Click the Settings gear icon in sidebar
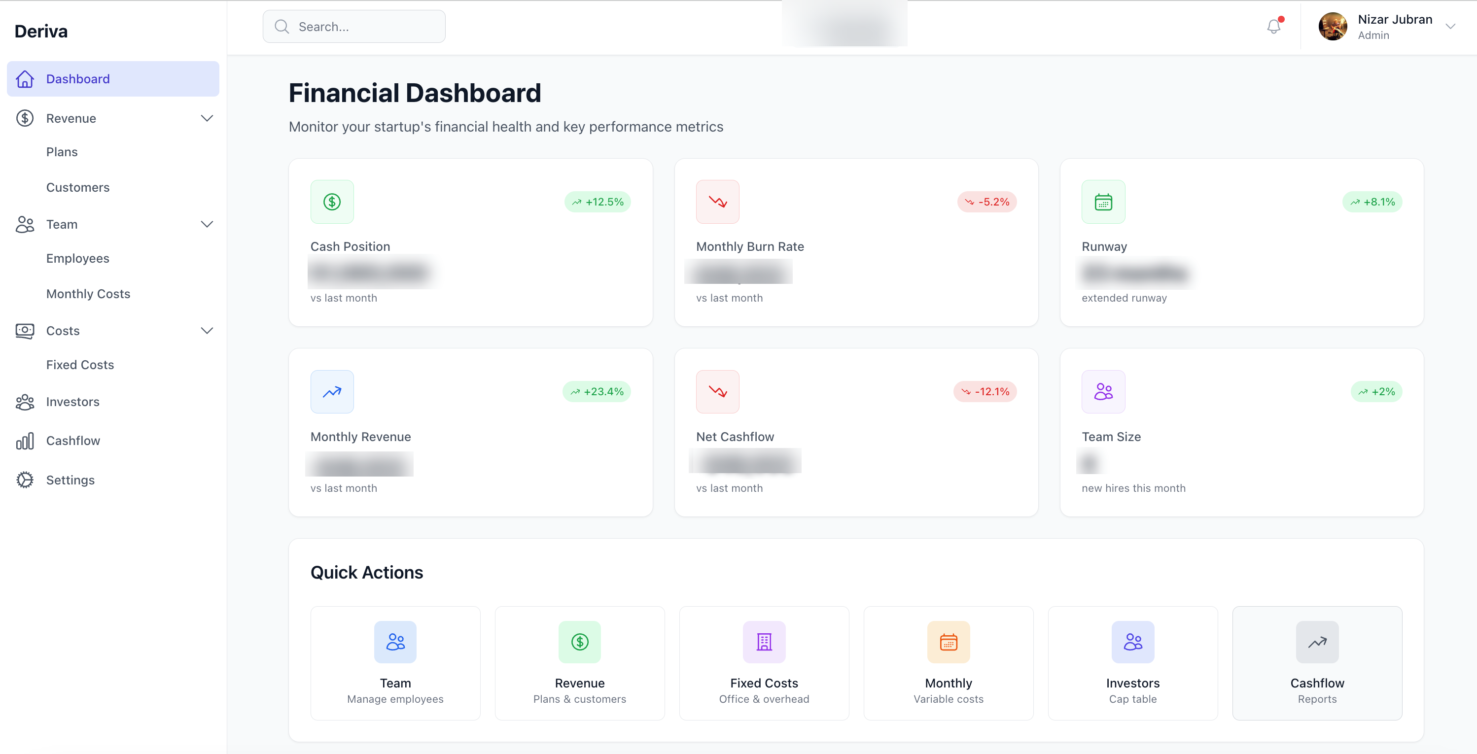The height and width of the screenshot is (754, 1477). [x=25, y=480]
